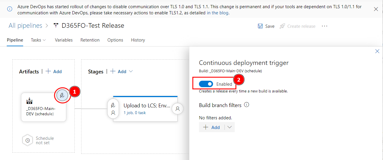Add a build branch filter
This screenshot has height=160, width=383.
(212, 127)
